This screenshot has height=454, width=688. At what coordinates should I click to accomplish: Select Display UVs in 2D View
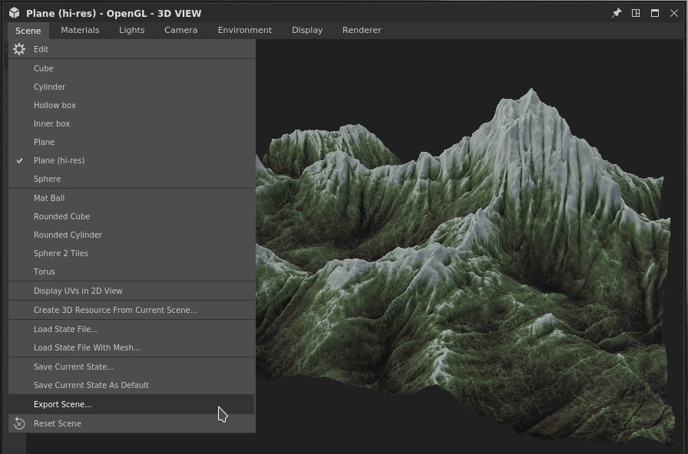point(131,291)
